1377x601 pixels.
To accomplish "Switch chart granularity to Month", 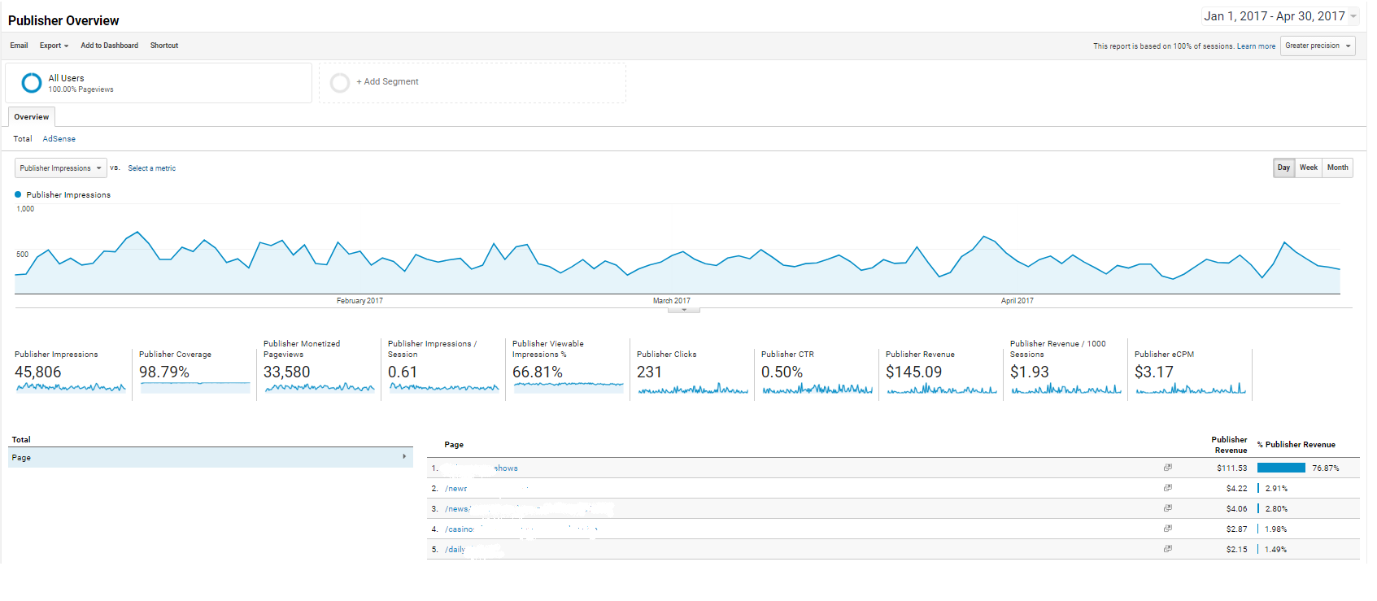I will click(x=1337, y=168).
